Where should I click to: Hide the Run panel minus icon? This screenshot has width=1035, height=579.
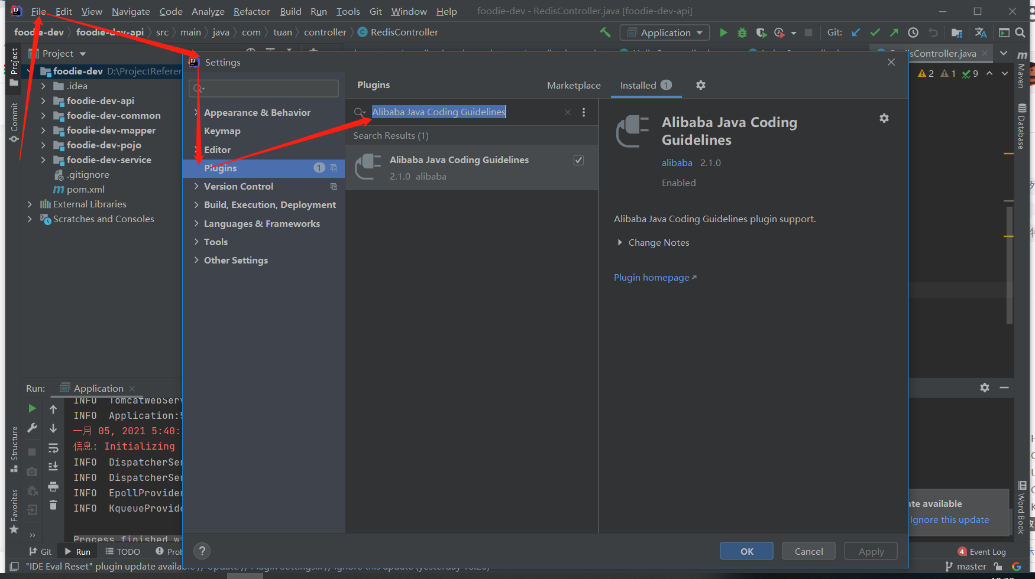point(1004,388)
